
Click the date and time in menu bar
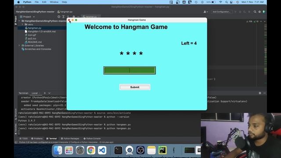click(252, 2)
